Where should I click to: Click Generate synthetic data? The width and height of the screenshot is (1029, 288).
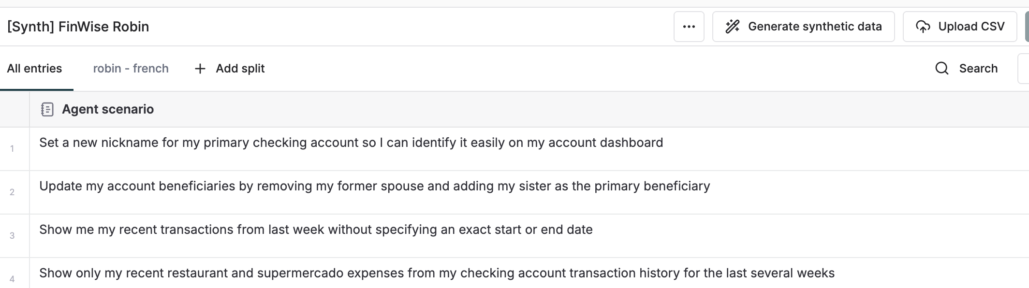[x=803, y=26]
